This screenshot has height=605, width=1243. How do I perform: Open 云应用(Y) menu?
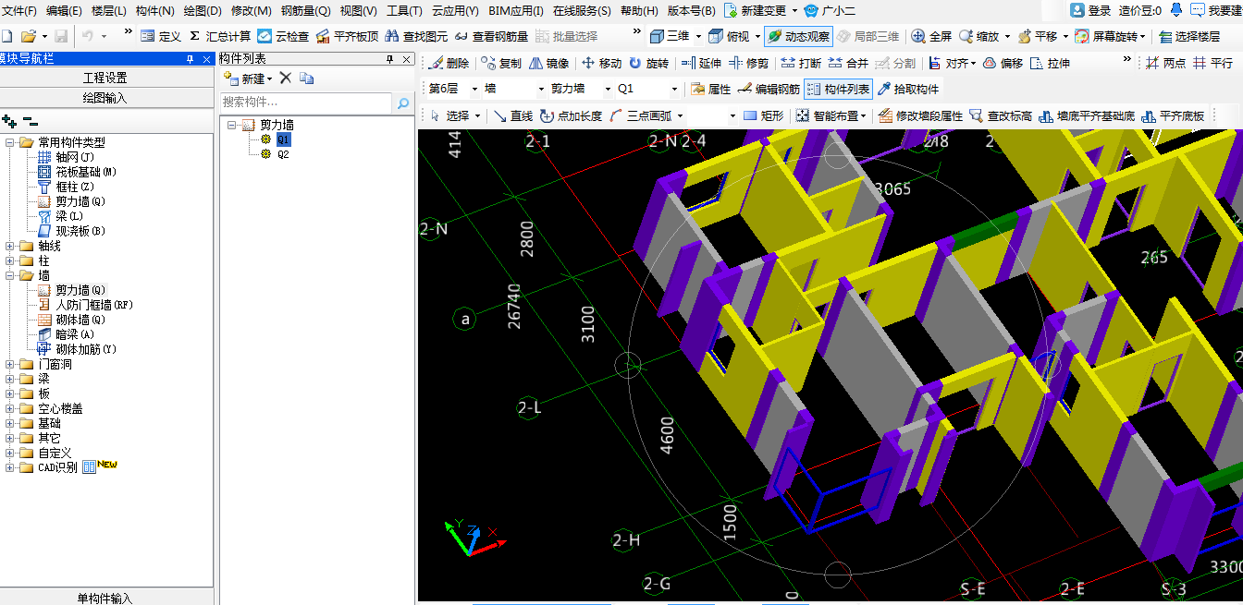click(454, 11)
